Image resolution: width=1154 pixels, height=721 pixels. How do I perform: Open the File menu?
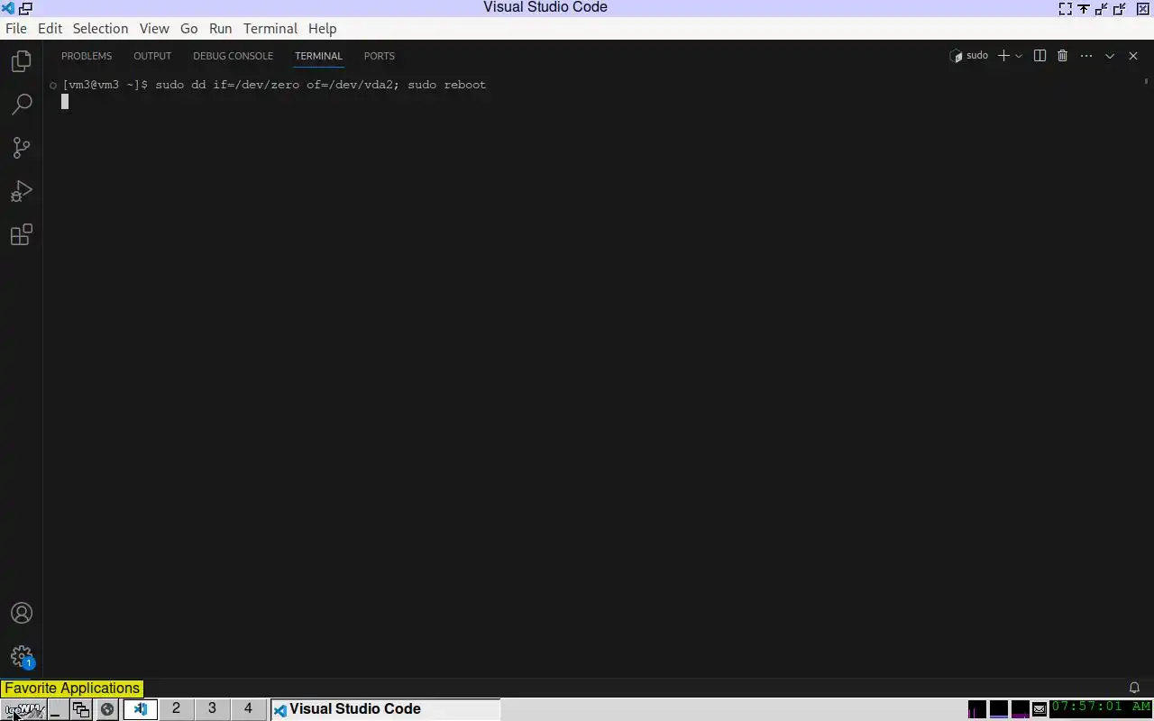click(16, 29)
